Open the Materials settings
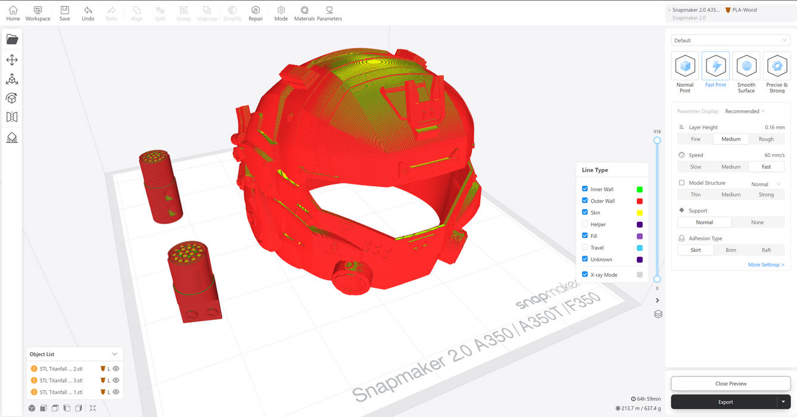Viewport: 797px width, 417px height. coord(304,13)
